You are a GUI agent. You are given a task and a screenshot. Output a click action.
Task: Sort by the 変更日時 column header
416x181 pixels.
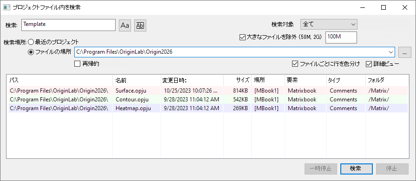192,80
